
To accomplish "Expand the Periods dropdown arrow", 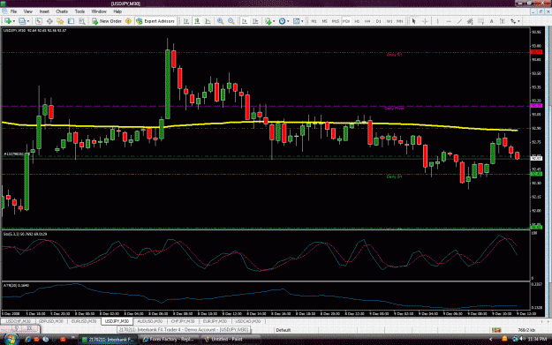I will coord(288,21).
